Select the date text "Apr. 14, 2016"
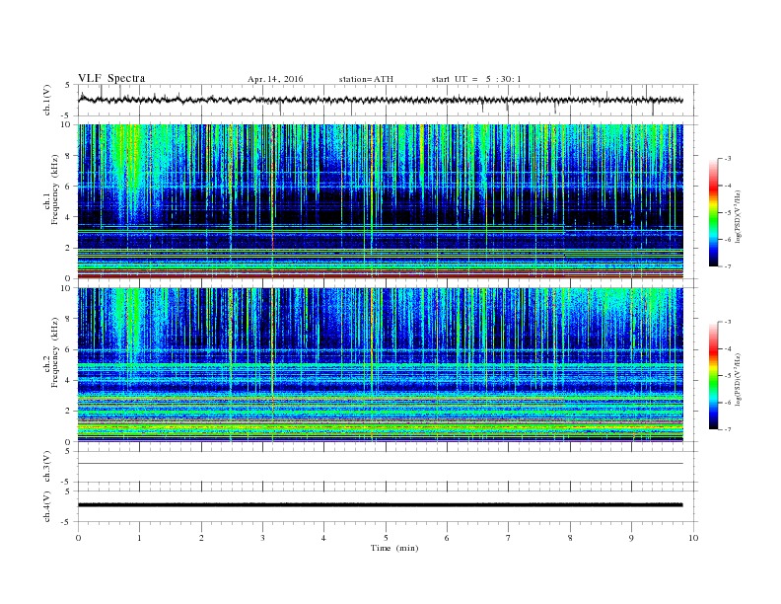The width and height of the screenshot is (781, 604). point(275,79)
